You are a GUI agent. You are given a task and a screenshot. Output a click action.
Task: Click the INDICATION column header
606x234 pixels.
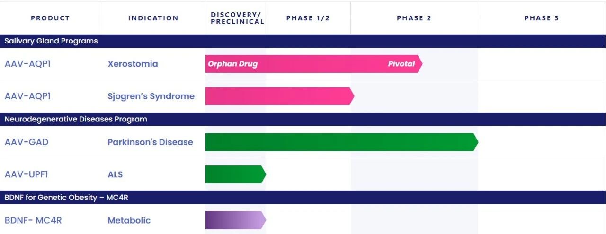[x=153, y=18]
